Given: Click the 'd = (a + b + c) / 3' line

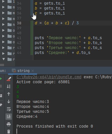Looking at the screenshot, I should (57, 23).
